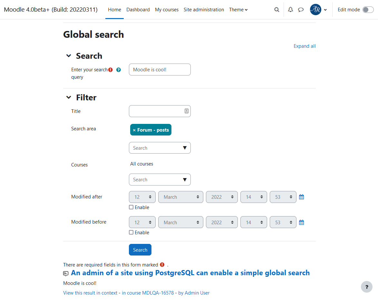378x301 pixels.
Task: Open the Modified after calendar picker
Action: point(301,197)
